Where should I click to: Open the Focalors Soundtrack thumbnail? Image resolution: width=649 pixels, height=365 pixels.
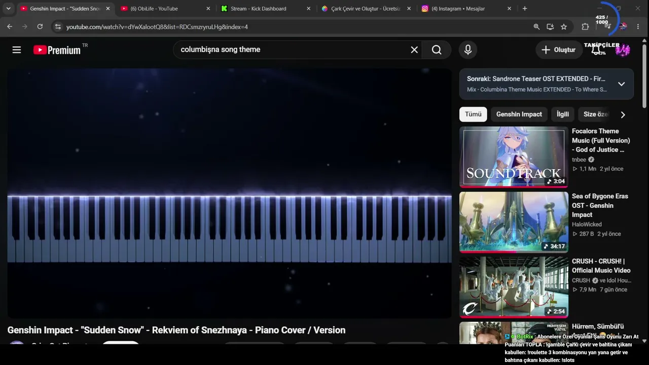[514, 157]
